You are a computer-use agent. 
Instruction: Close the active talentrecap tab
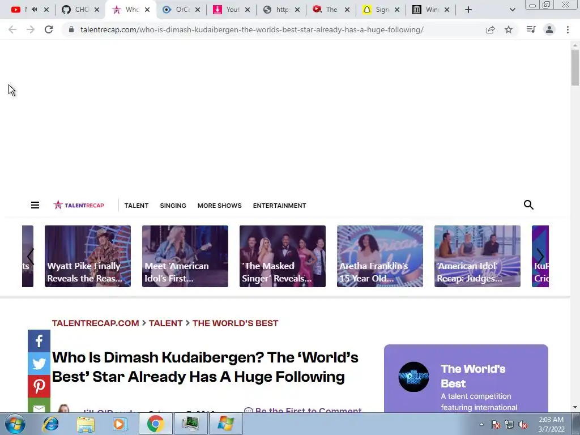pyautogui.click(x=147, y=10)
